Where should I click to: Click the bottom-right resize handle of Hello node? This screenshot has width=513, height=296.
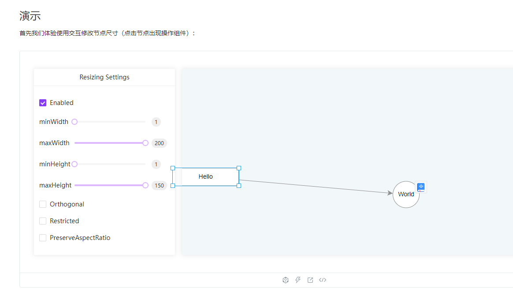pyautogui.click(x=239, y=186)
